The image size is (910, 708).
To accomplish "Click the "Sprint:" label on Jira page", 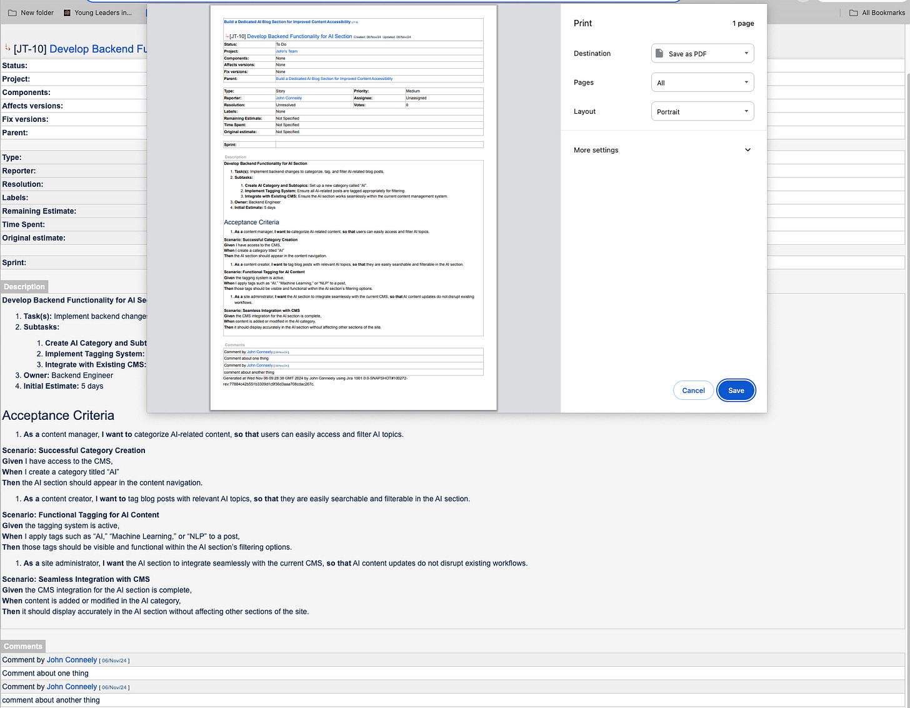I will click(14, 263).
